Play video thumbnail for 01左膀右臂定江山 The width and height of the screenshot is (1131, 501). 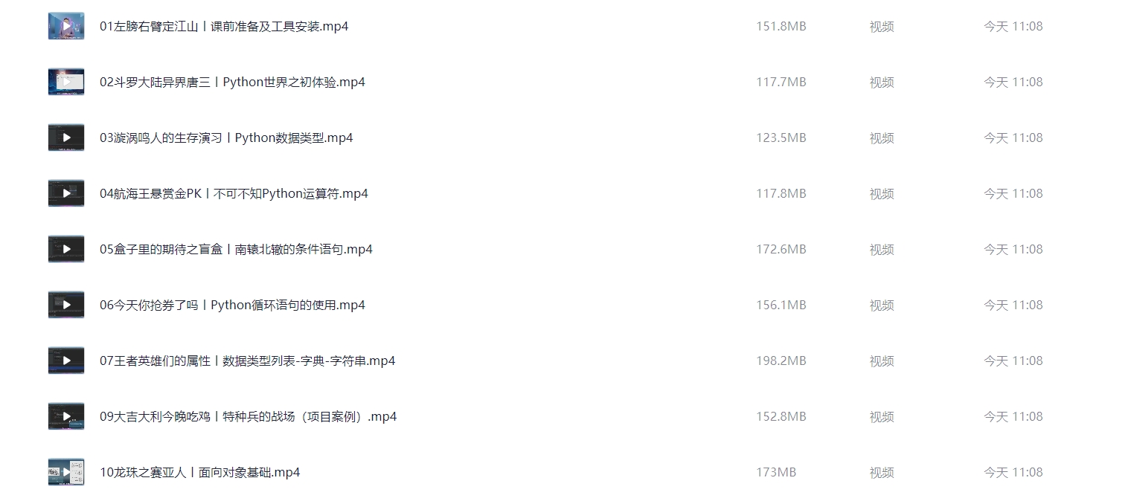click(66, 26)
